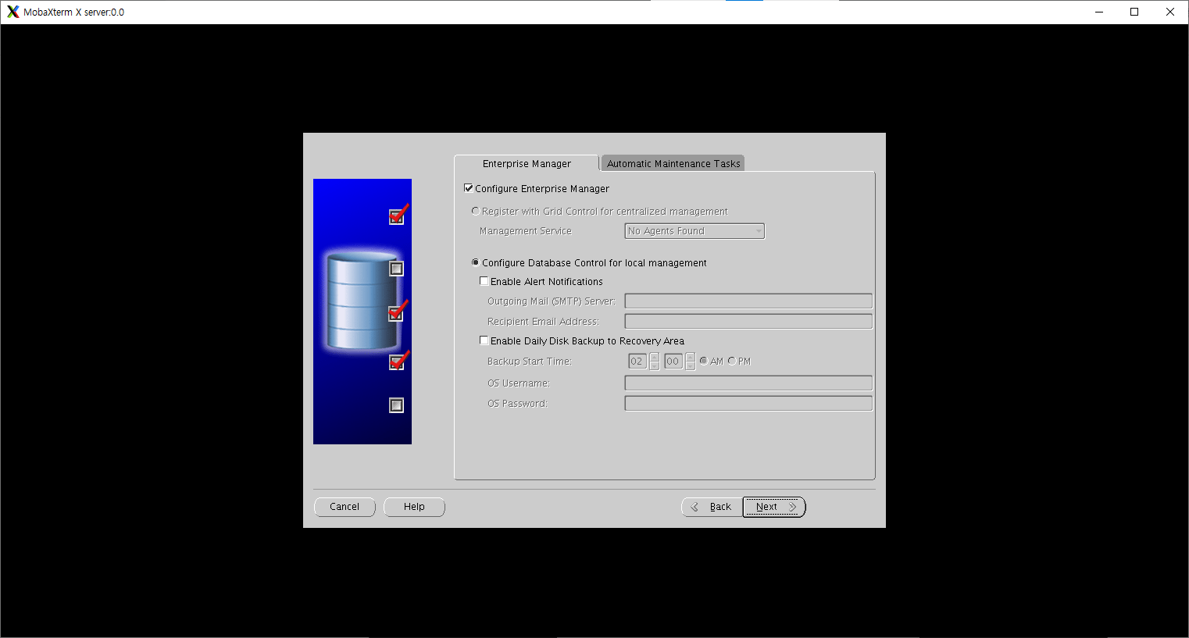This screenshot has height=638, width=1189.
Task: Select Register with Grid Control radio button
Action: [475, 211]
